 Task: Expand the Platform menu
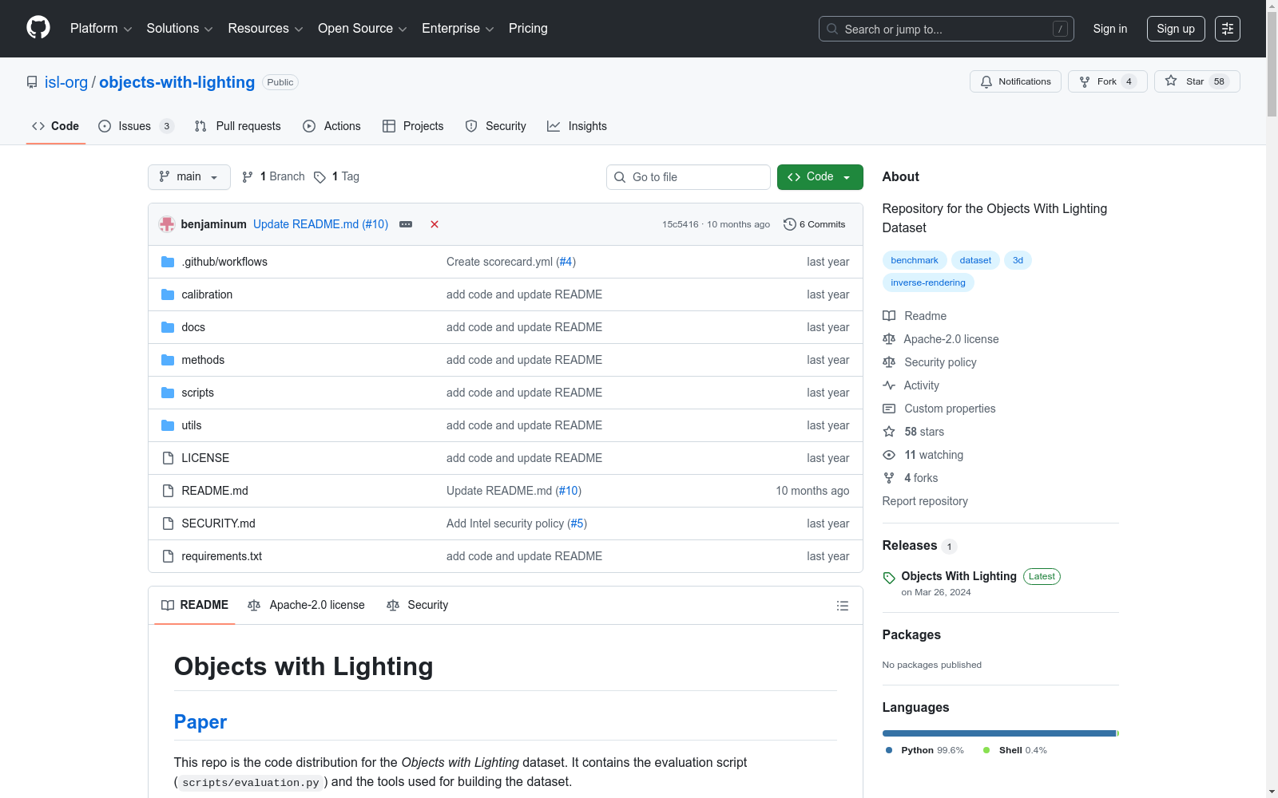click(x=101, y=29)
